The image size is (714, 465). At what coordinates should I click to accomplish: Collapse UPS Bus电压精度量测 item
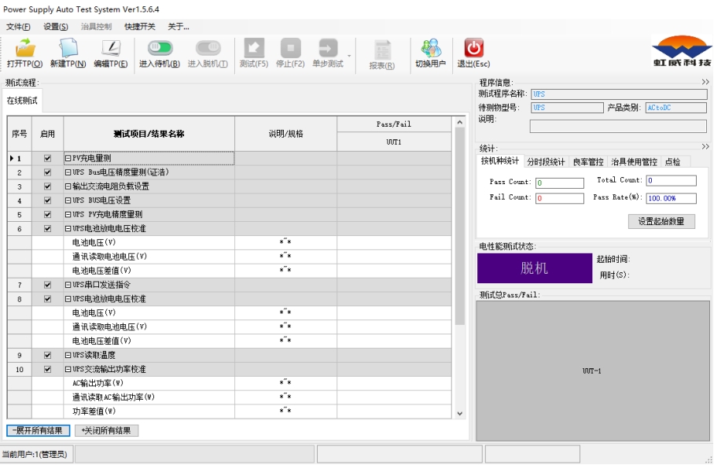coord(68,172)
